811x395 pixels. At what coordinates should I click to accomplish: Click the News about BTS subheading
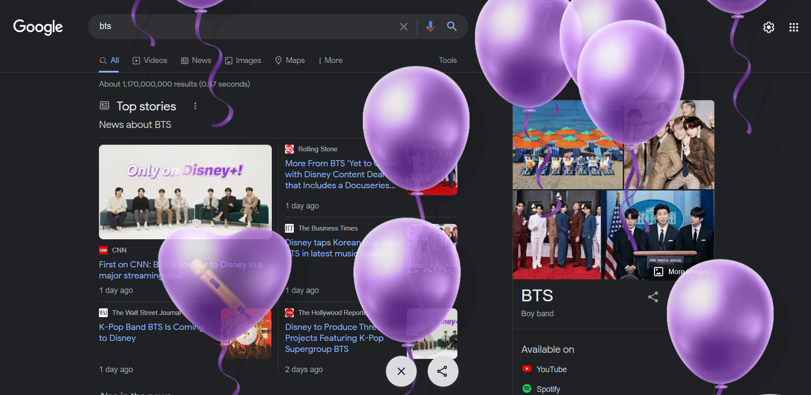pyautogui.click(x=135, y=124)
